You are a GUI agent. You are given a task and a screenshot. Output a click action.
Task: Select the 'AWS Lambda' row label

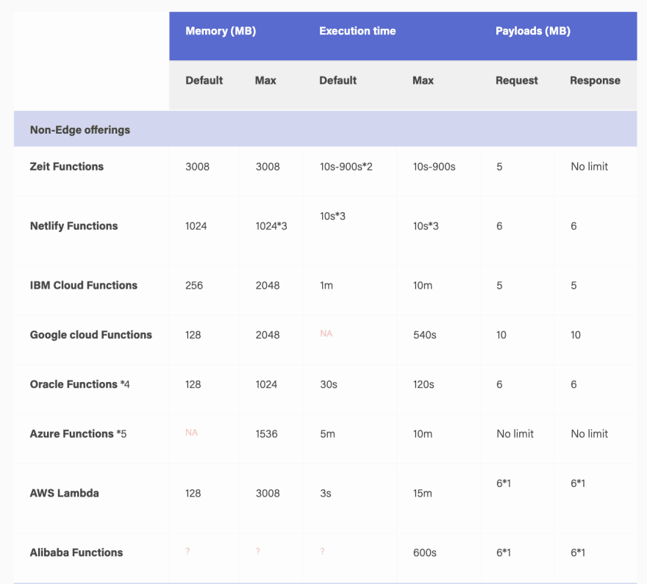click(x=64, y=493)
